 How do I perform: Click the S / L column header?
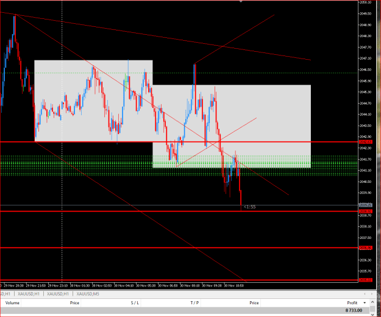tap(135, 303)
